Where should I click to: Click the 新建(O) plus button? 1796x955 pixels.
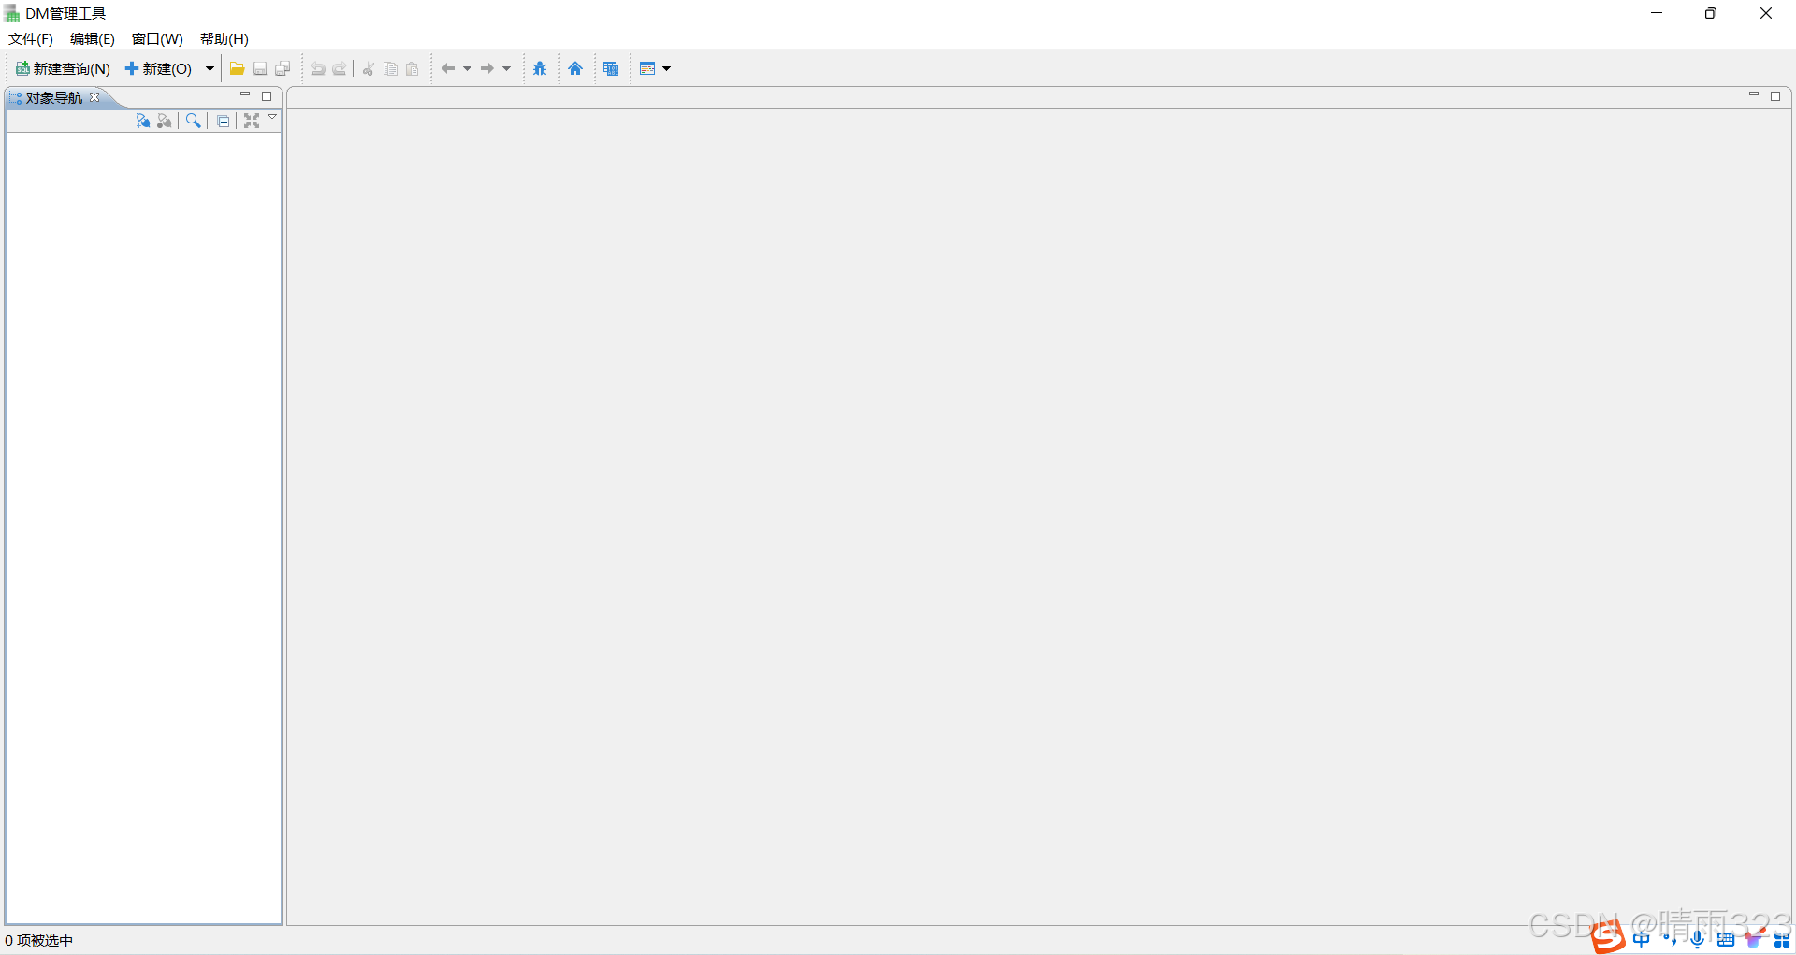[x=158, y=68]
